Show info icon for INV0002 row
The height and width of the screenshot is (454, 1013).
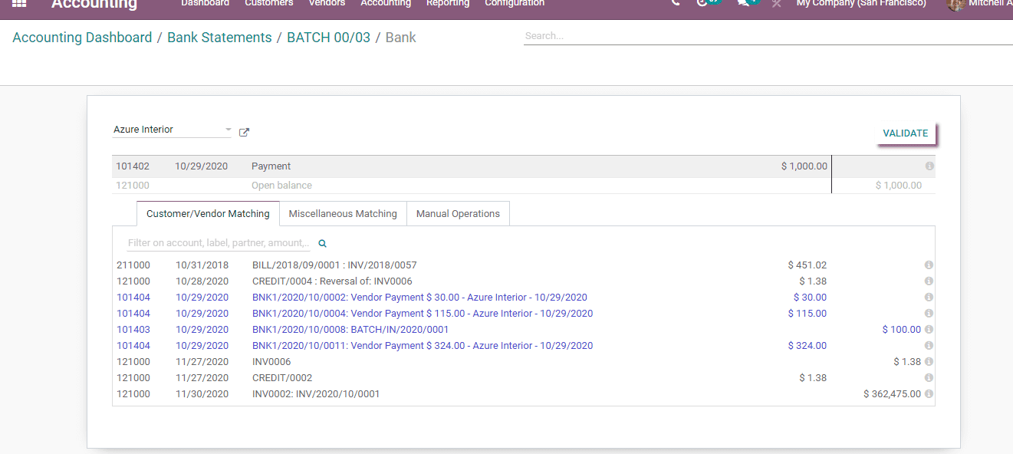(x=929, y=394)
